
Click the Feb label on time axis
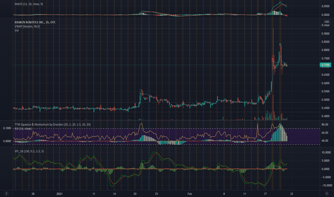click(190, 194)
